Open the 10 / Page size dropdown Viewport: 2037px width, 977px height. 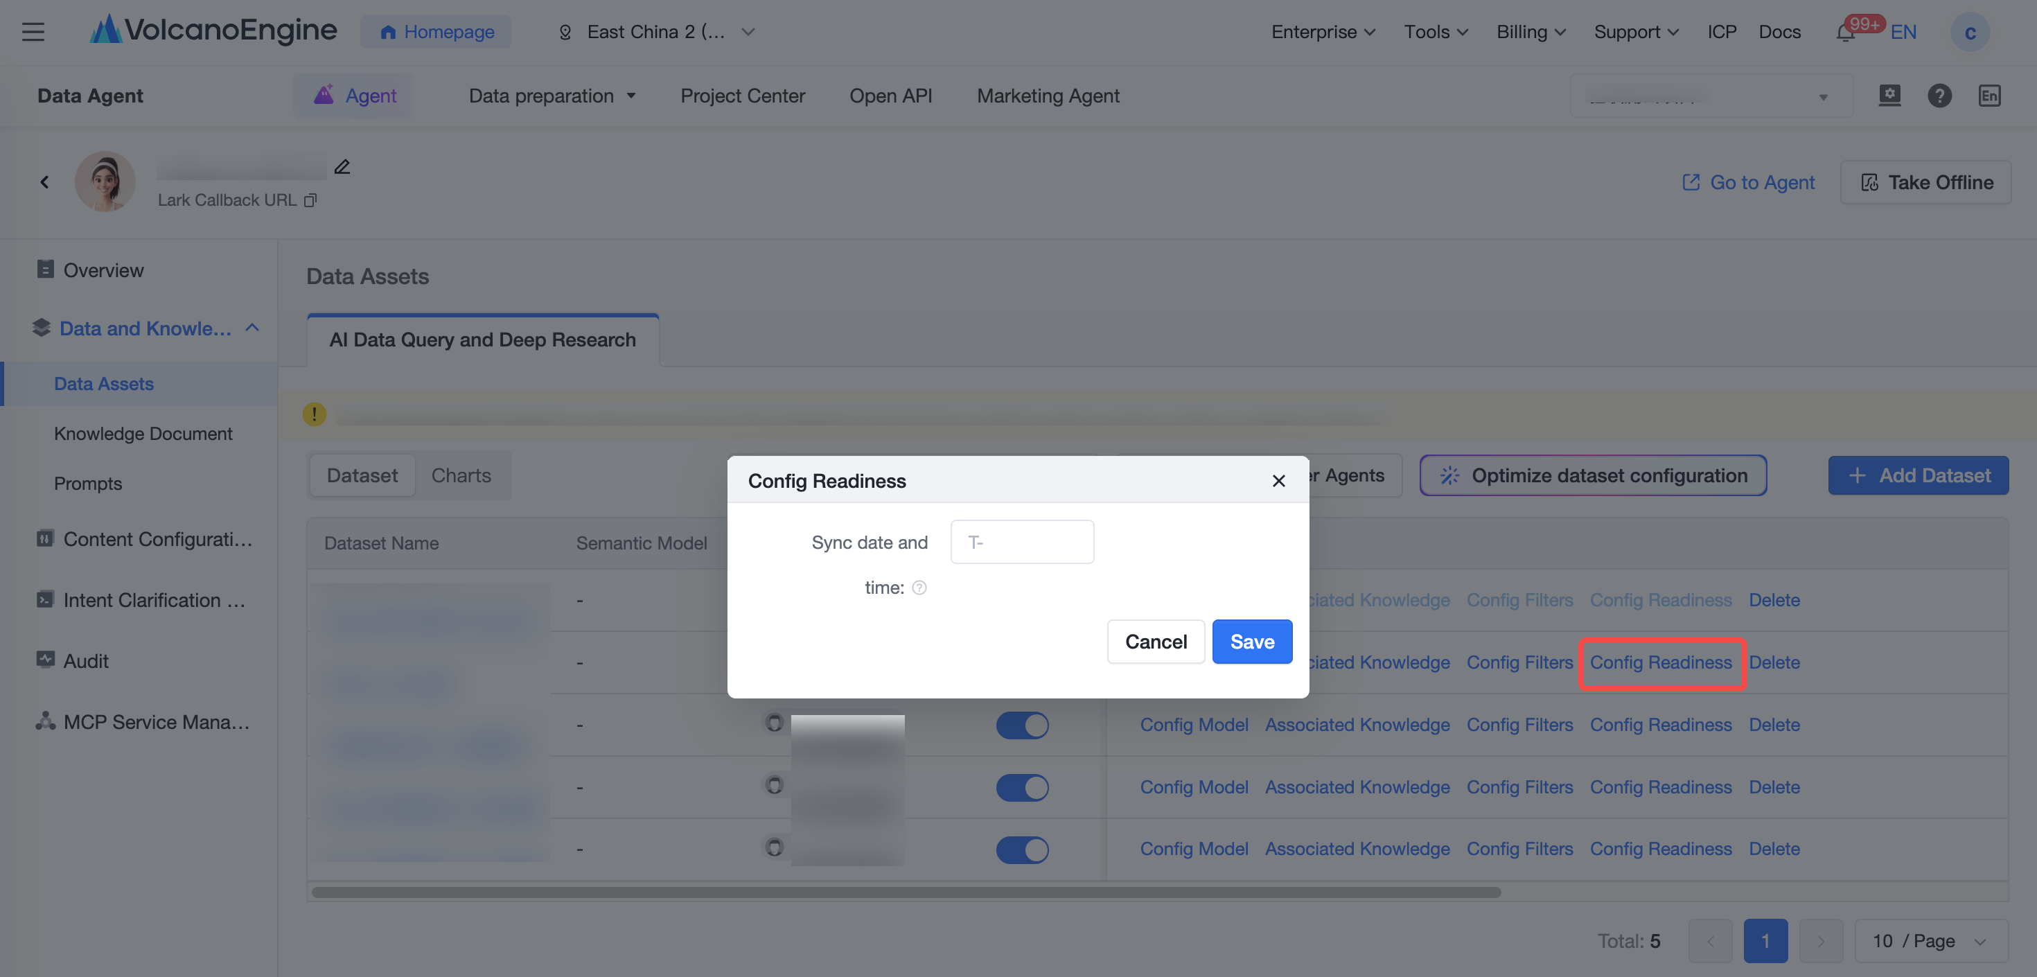pos(1930,940)
